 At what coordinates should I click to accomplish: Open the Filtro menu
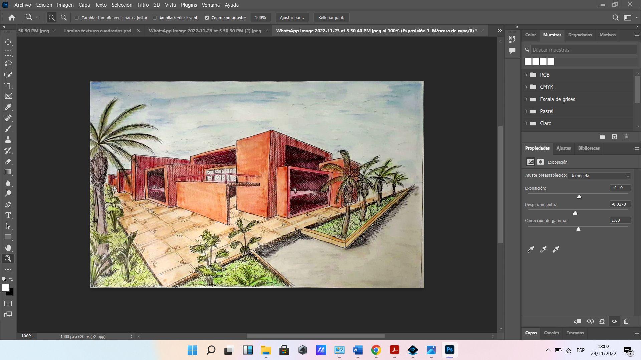pos(143,5)
